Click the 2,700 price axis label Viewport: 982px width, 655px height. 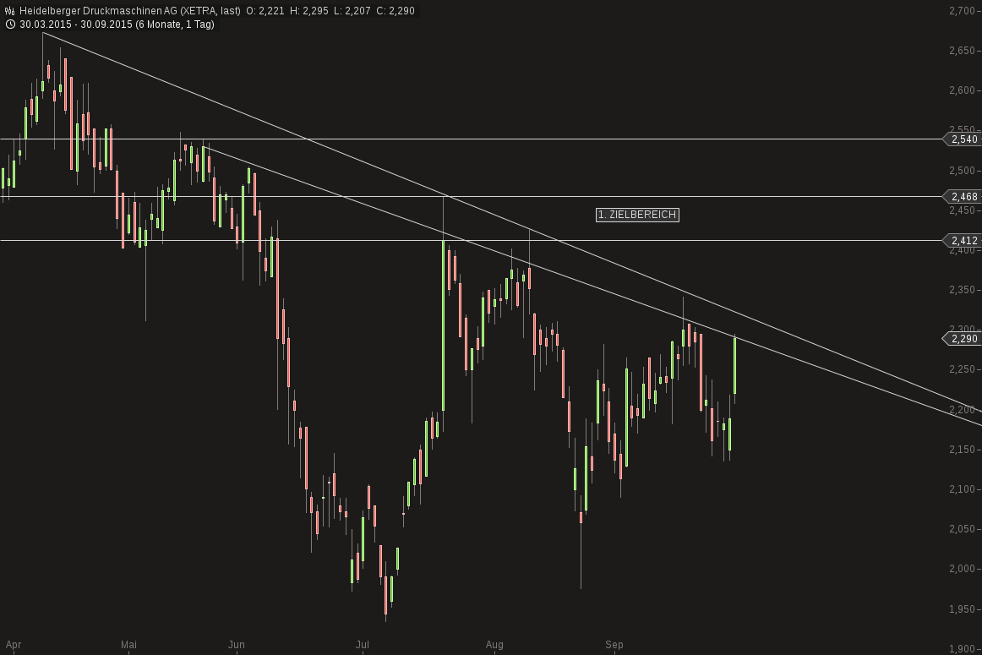(962, 11)
